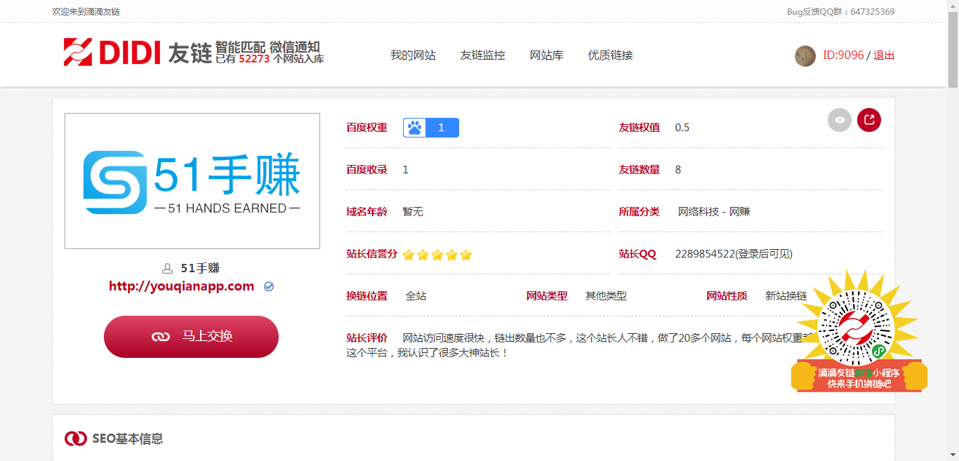The height and width of the screenshot is (461, 959).
Task: Click the 52273 site count text
Action: 254,60
